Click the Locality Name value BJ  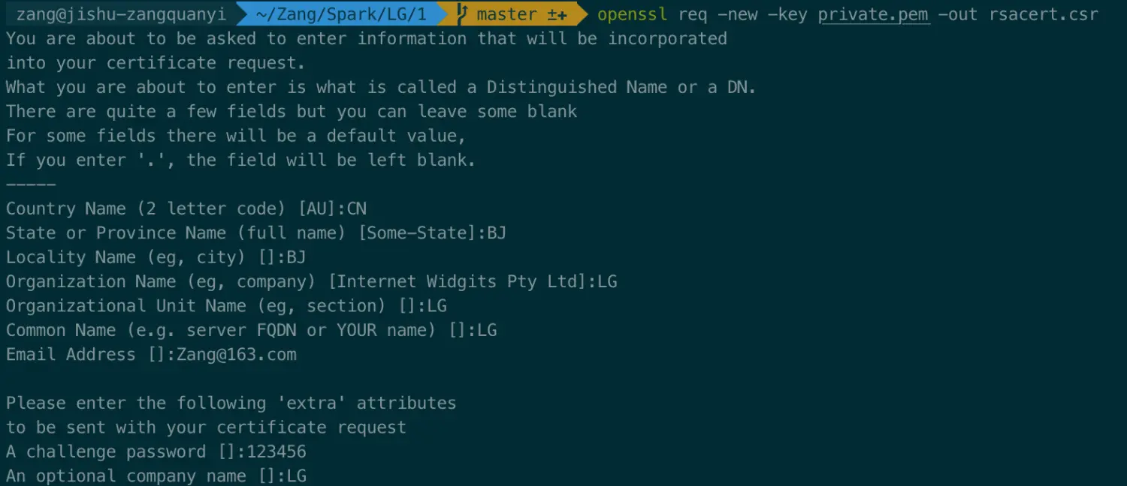pyautogui.click(x=296, y=257)
